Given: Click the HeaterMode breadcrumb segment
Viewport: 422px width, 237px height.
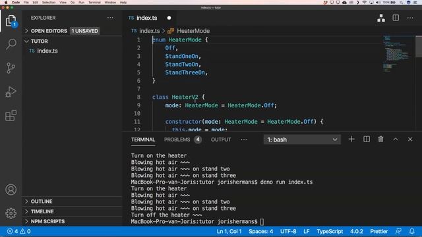Looking at the screenshot, I should [193, 31].
